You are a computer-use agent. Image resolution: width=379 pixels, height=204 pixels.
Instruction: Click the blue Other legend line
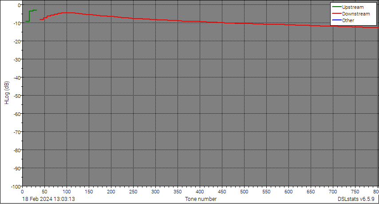pyautogui.click(x=337, y=20)
